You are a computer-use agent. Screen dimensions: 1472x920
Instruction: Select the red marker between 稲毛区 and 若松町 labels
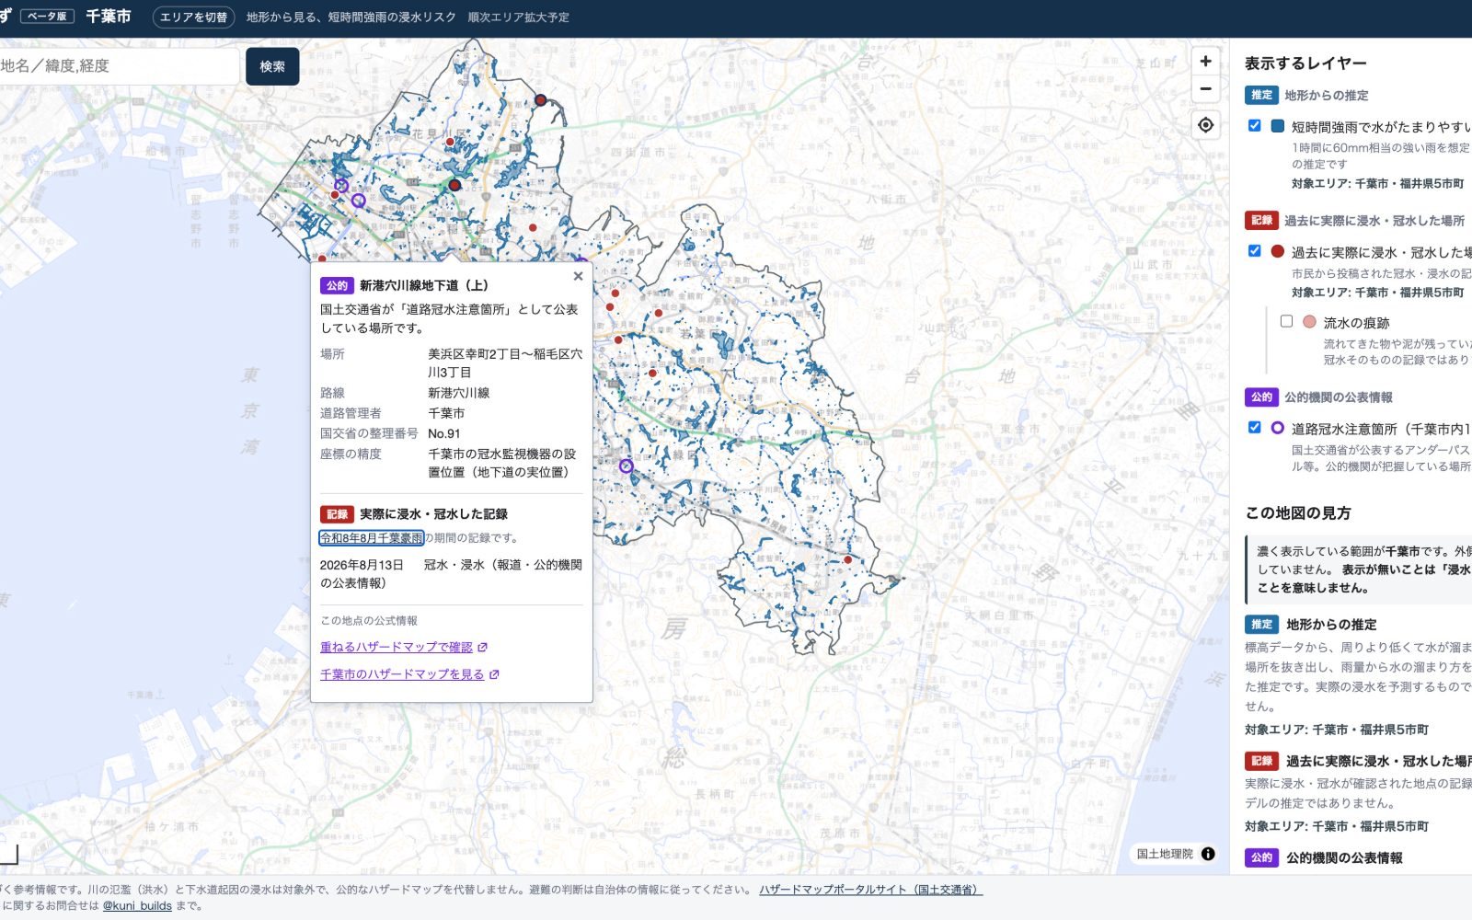pyautogui.click(x=533, y=227)
